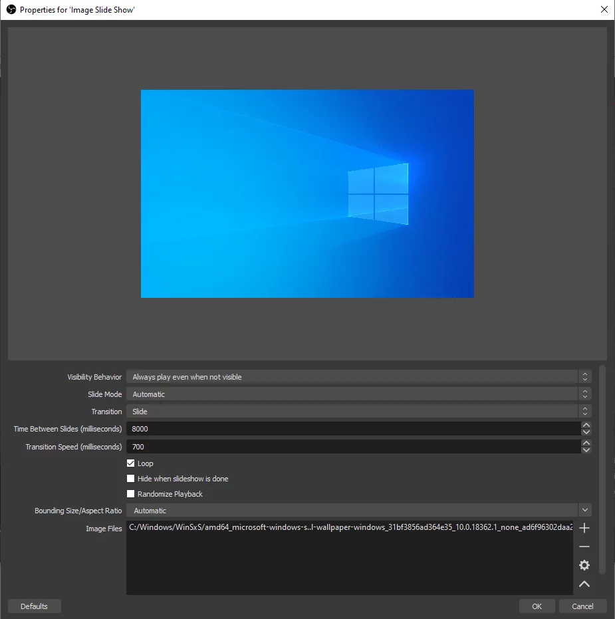Click the Defaults button
Screen dimensions: 615x619
click(x=35, y=606)
